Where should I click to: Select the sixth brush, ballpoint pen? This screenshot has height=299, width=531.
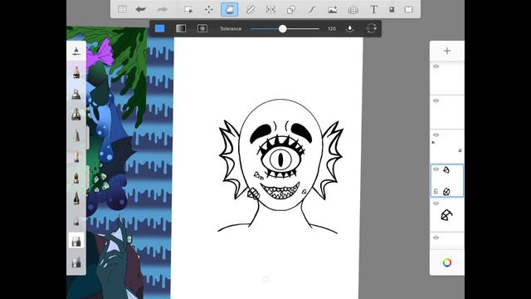click(76, 177)
